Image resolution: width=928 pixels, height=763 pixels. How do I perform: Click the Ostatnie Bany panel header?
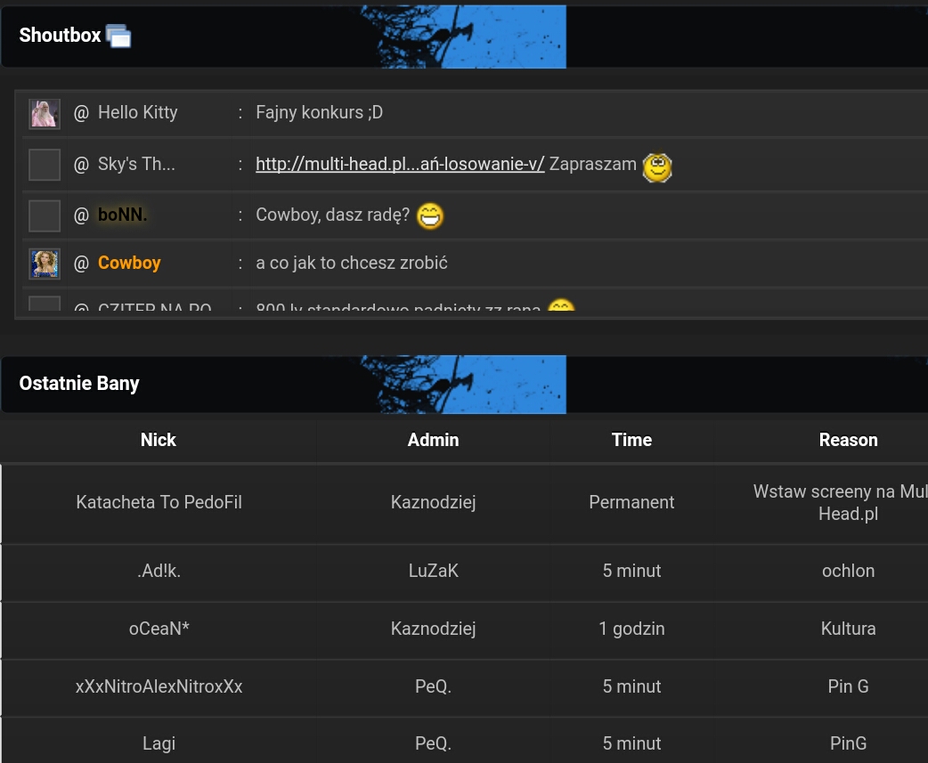tap(79, 384)
